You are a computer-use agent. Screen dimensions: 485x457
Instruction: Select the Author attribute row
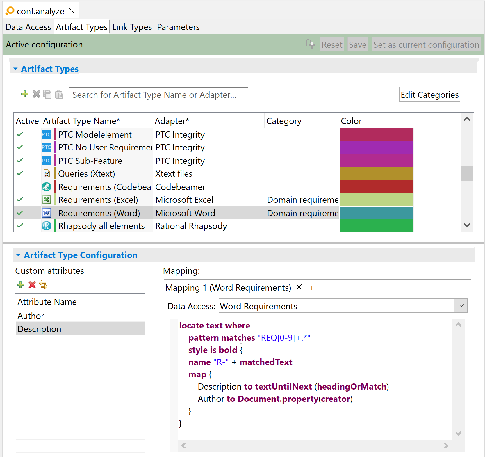pyautogui.click(x=80, y=316)
